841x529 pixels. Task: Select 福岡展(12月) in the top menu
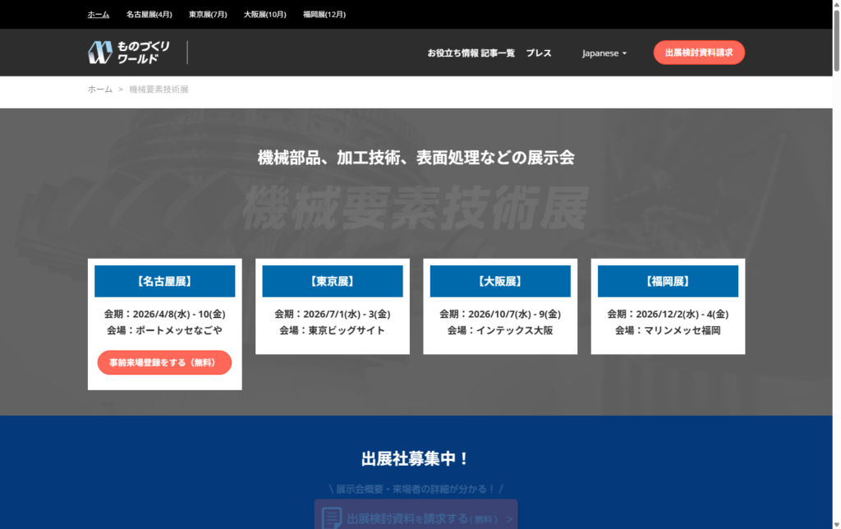tap(324, 14)
